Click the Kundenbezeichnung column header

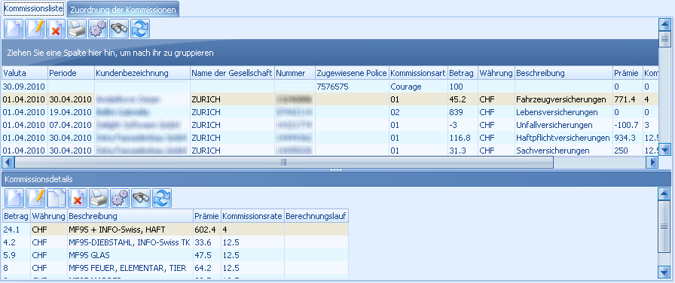tap(142, 73)
